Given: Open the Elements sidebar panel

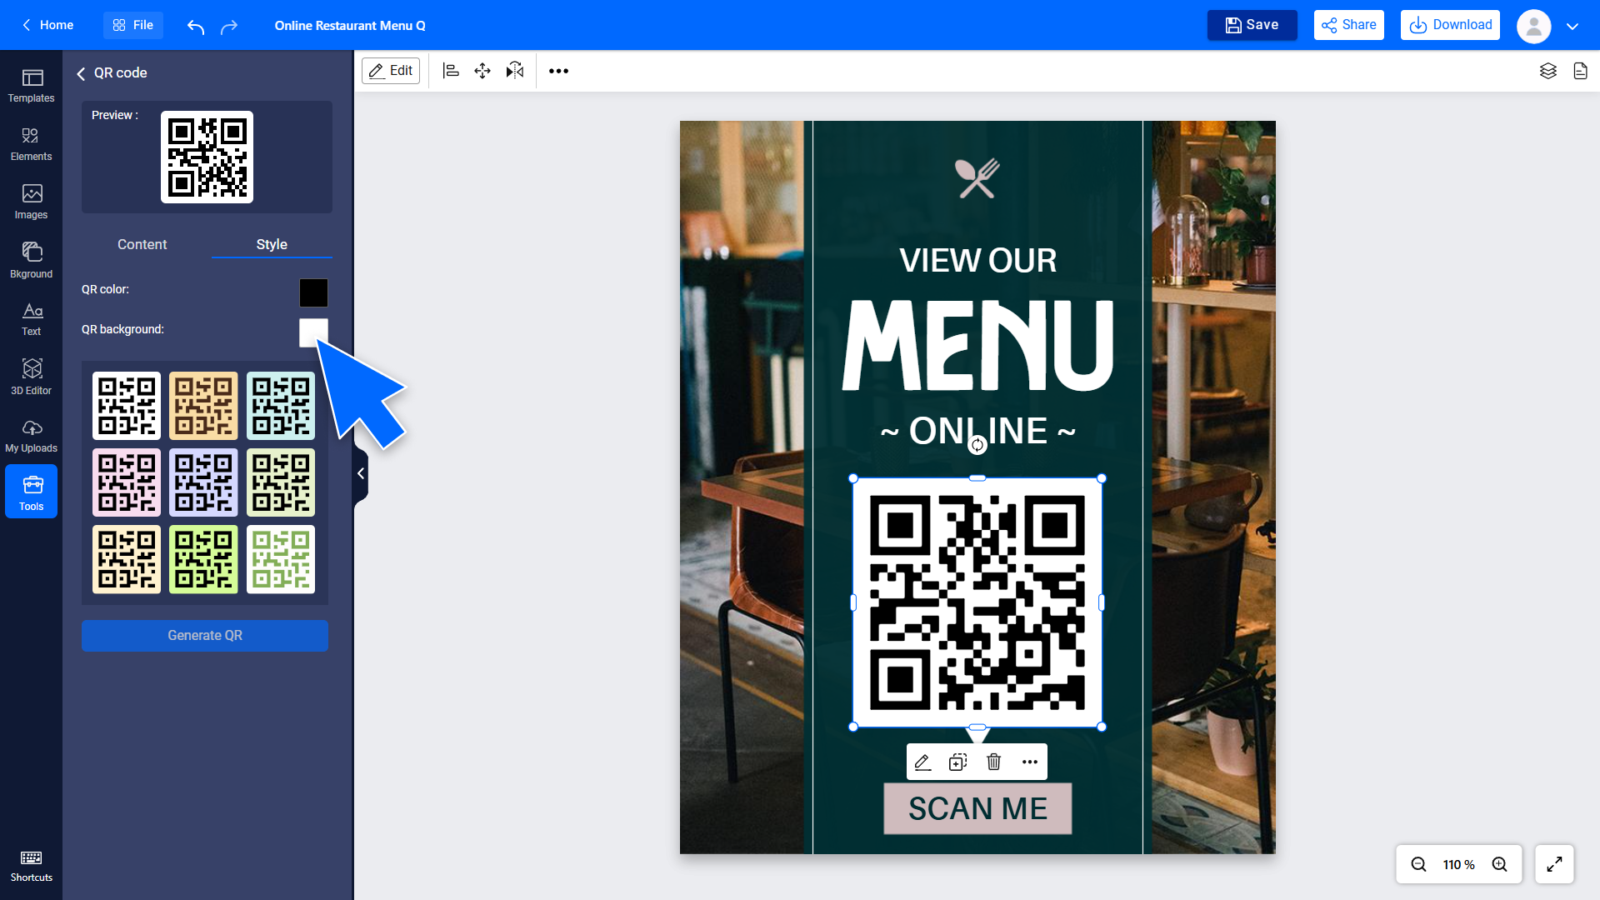Looking at the screenshot, I should [32, 143].
